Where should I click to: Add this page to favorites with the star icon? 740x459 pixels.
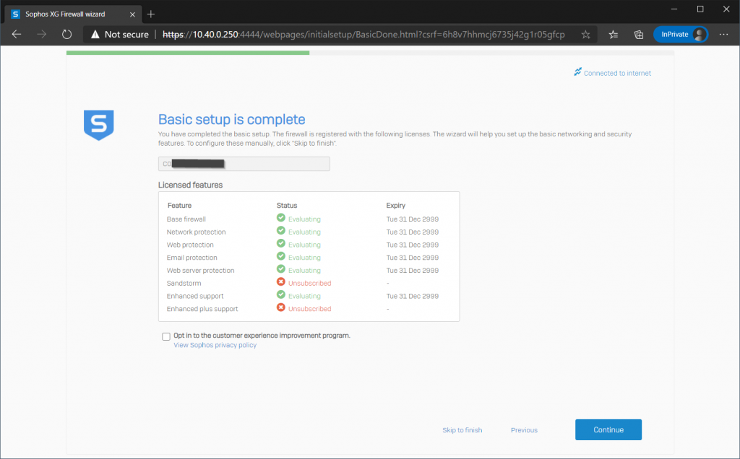585,35
